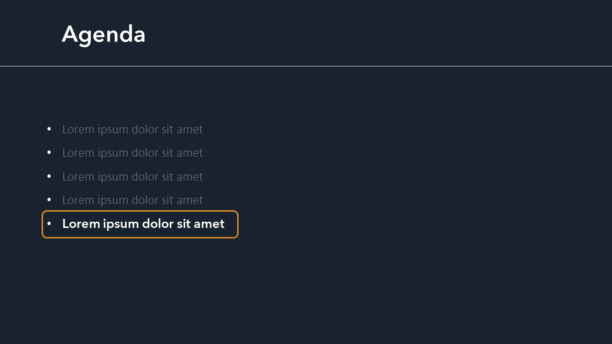Click the bold highlighted agenda item text
The height and width of the screenshot is (344, 612).
[x=143, y=224]
